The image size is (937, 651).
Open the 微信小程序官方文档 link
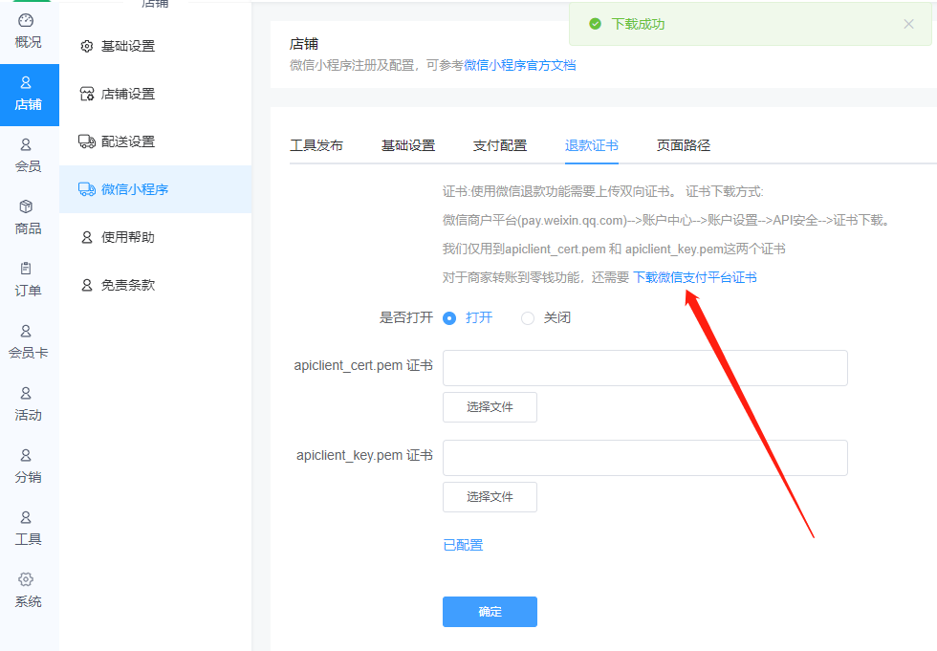[520, 65]
